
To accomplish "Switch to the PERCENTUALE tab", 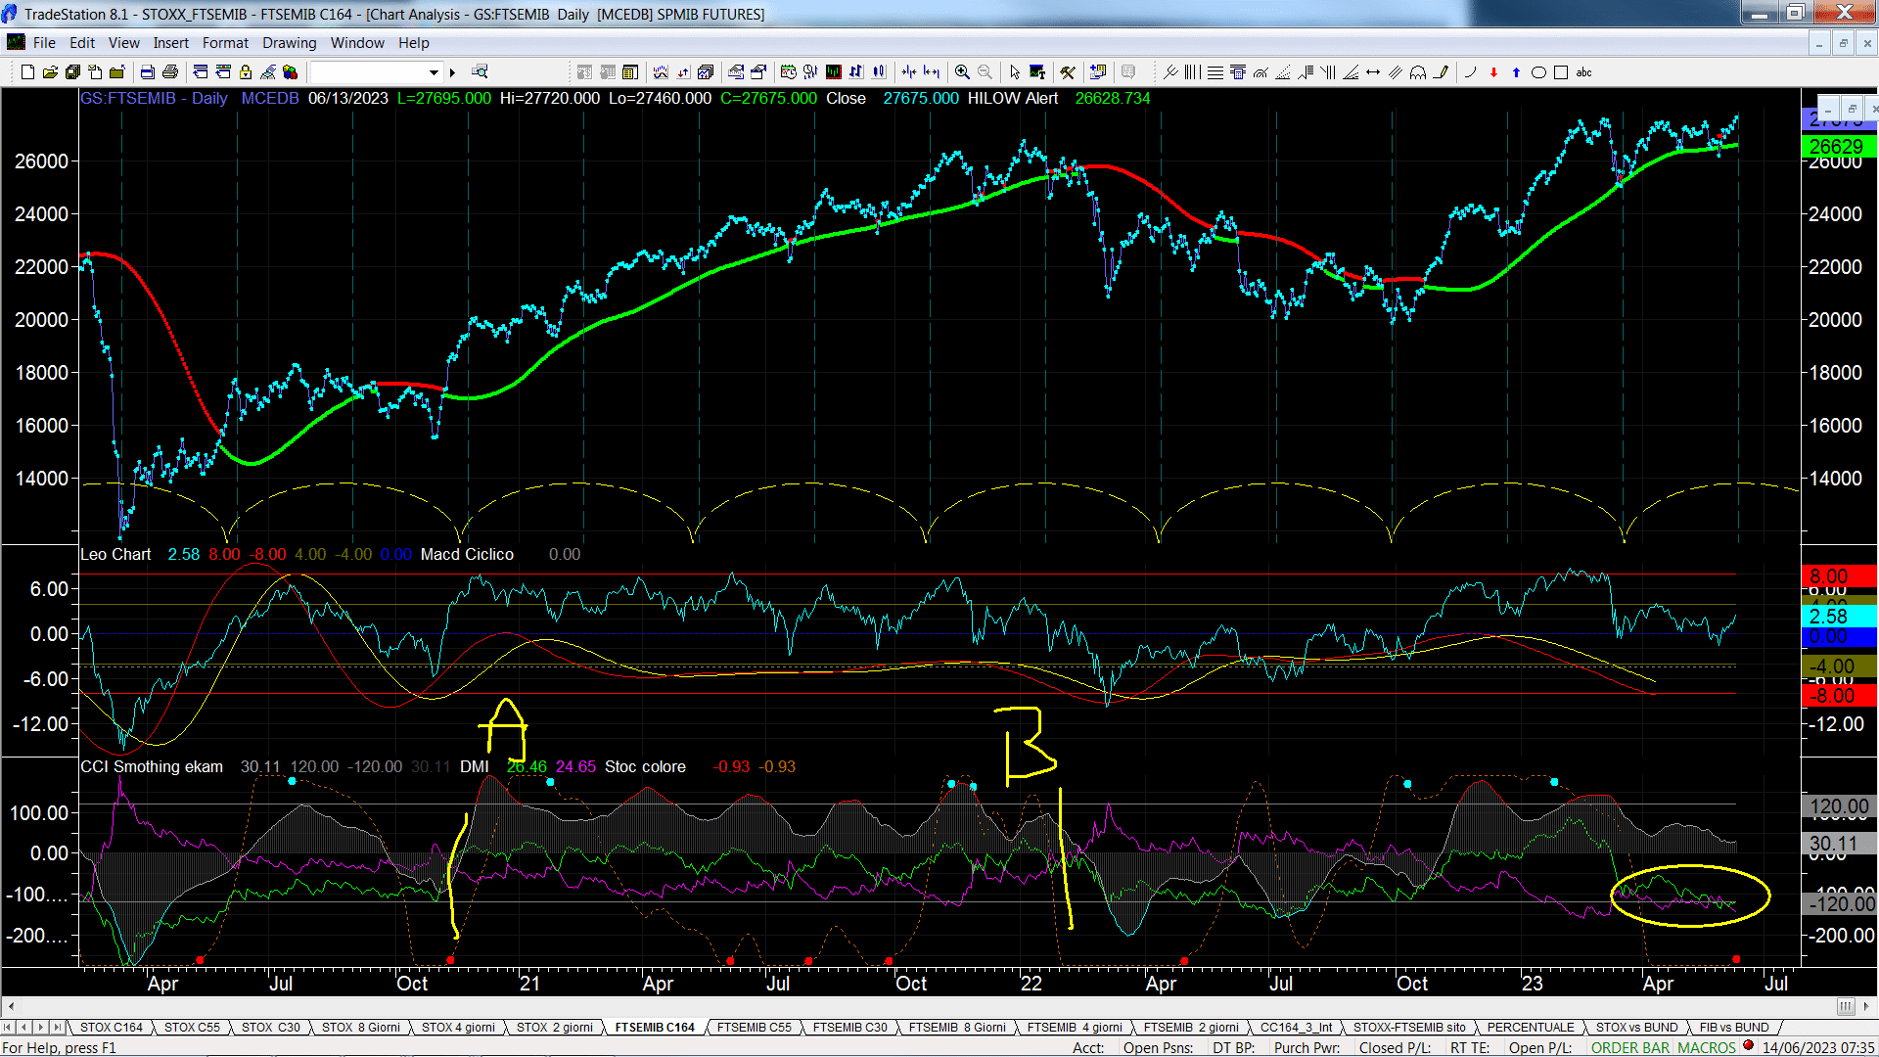I will tap(1531, 1028).
